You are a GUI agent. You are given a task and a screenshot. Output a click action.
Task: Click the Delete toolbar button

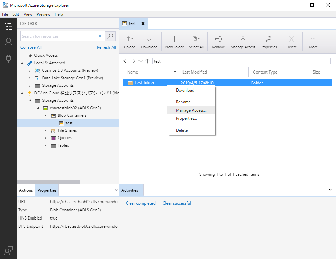point(291,42)
